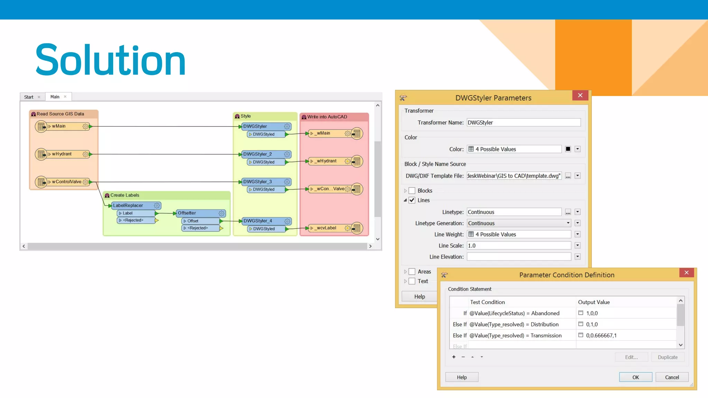Open DWGStyler_4 gear settings

(287, 221)
